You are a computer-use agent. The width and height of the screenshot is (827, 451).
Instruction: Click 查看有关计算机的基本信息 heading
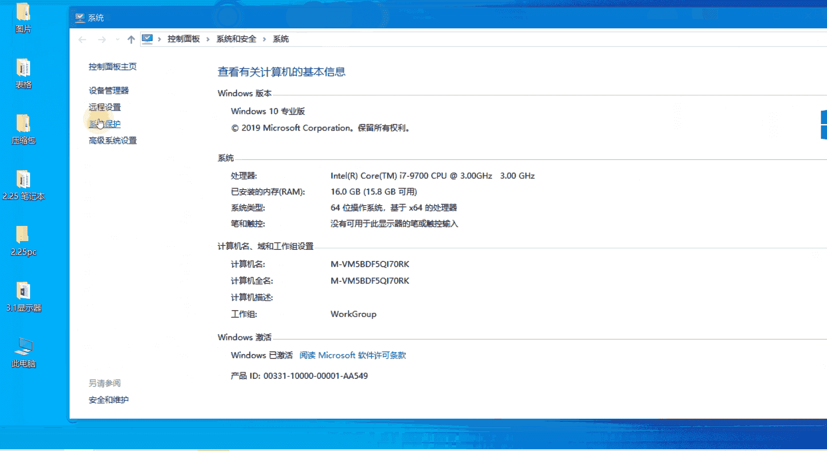[281, 72]
